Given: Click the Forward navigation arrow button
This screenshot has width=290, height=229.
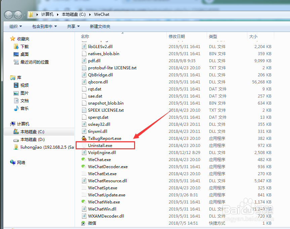Looking at the screenshot, I should tap(18, 15).
